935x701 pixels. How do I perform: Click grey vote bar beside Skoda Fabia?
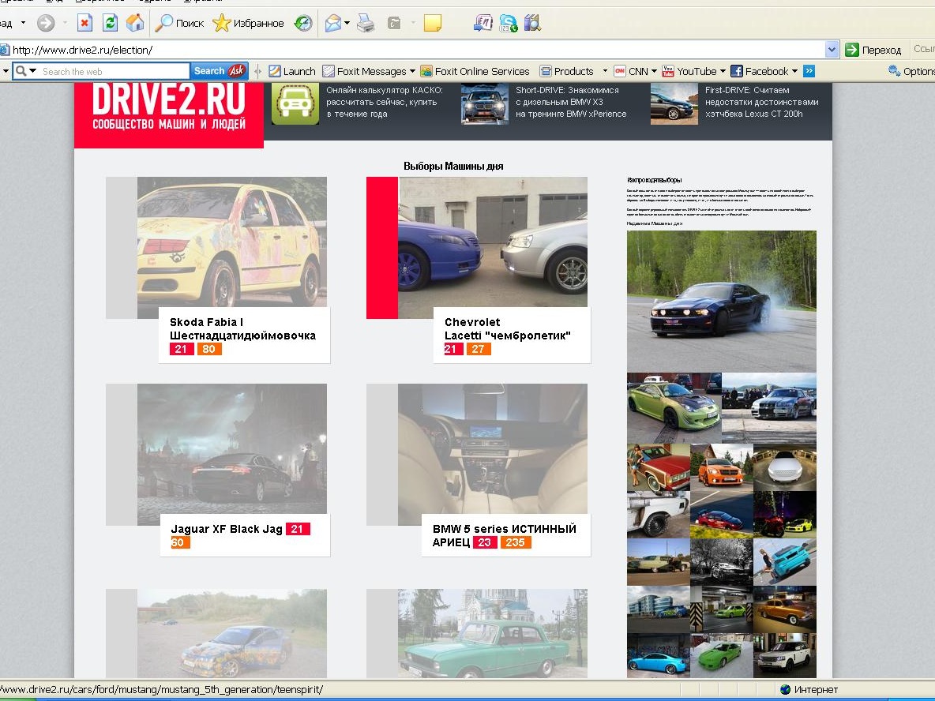point(122,247)
